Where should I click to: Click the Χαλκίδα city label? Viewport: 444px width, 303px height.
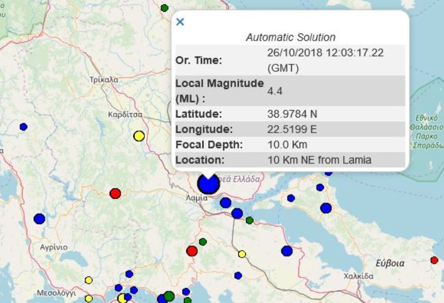(x=358, y=276)
